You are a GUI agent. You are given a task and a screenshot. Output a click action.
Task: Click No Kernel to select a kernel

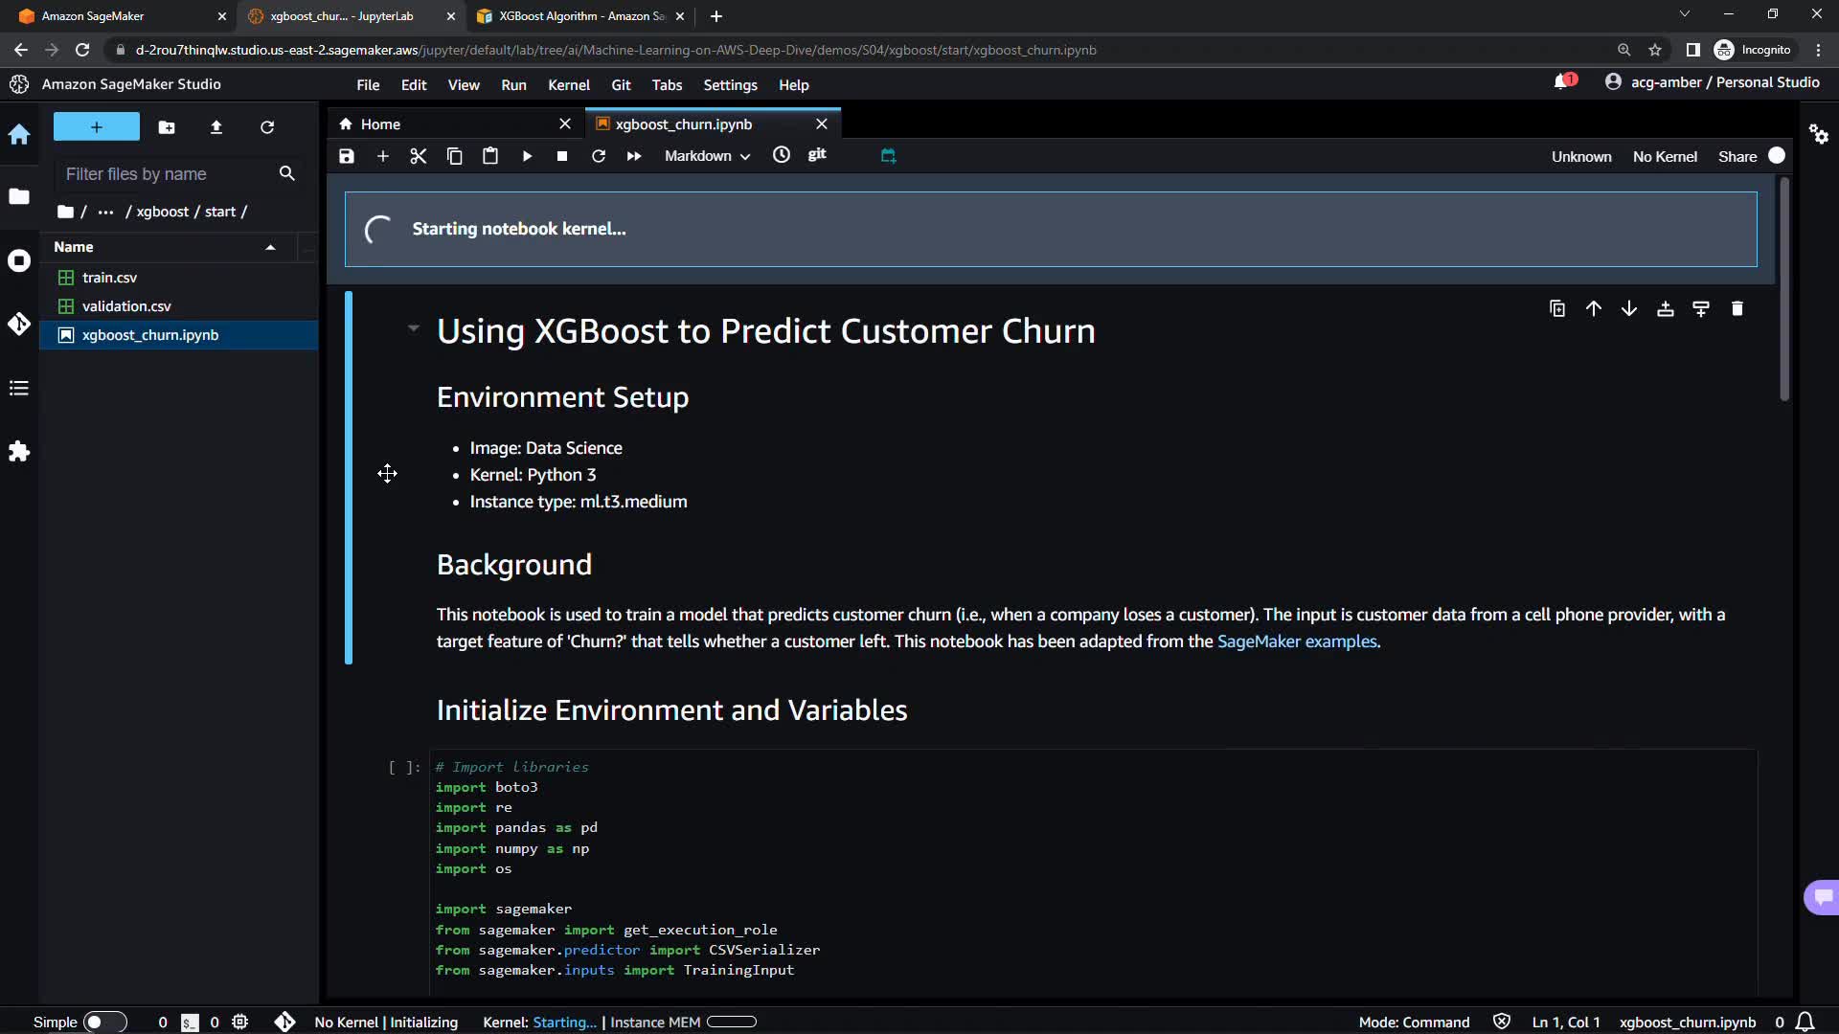1665,156
